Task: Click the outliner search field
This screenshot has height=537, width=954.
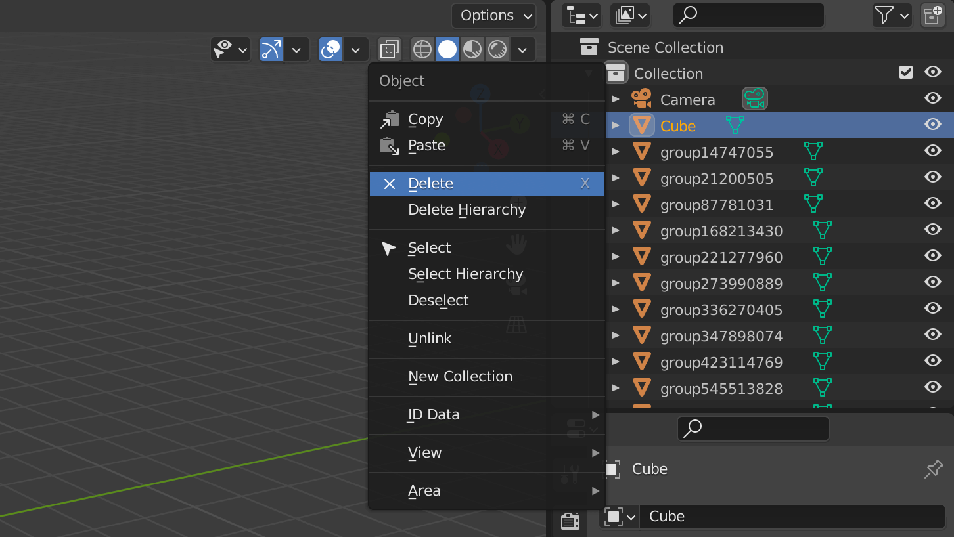Action: click(749, 15)
